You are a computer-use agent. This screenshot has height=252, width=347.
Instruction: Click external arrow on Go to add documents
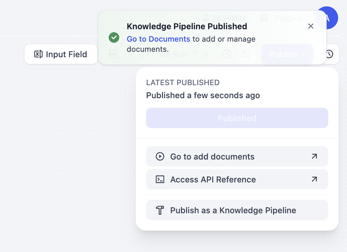pyautogui.click(x=314, y=156)
